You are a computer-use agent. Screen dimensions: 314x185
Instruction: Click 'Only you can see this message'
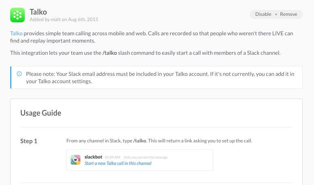pos(145,157)
